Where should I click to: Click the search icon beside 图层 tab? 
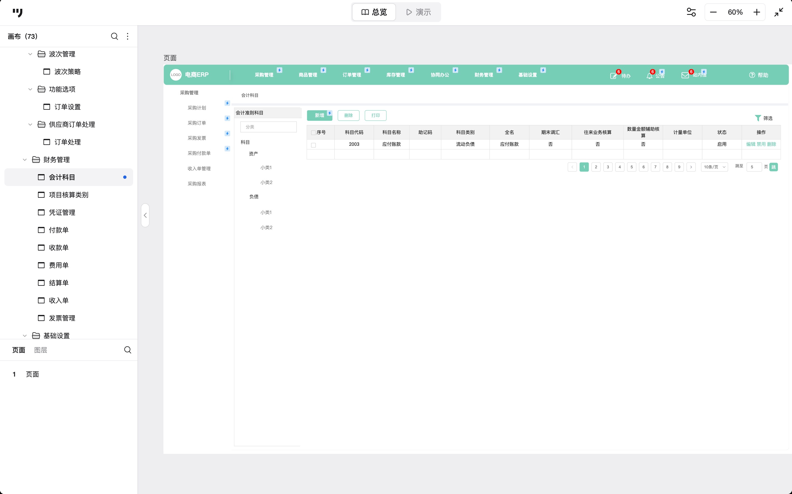tap(128, 350)
